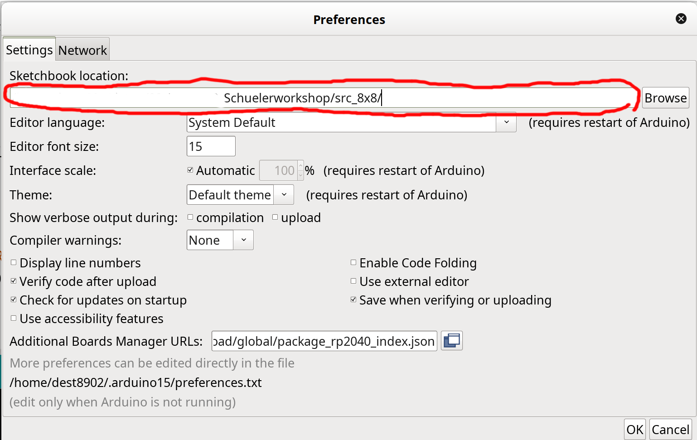Disable Check for updates on startup

14,300
